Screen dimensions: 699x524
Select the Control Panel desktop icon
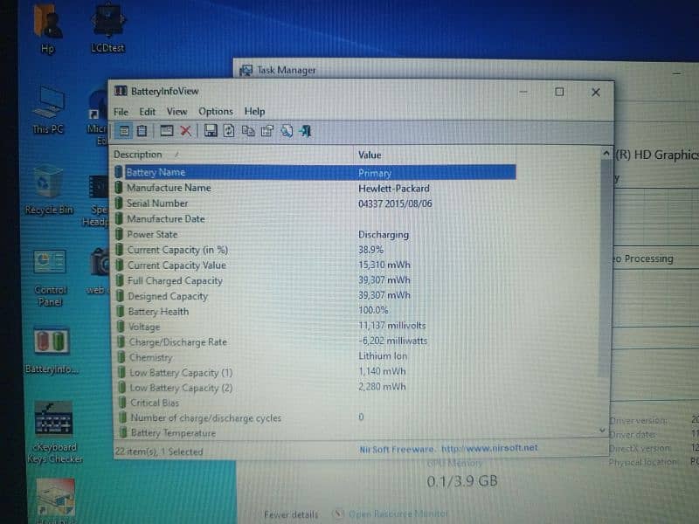click(50, 272)
